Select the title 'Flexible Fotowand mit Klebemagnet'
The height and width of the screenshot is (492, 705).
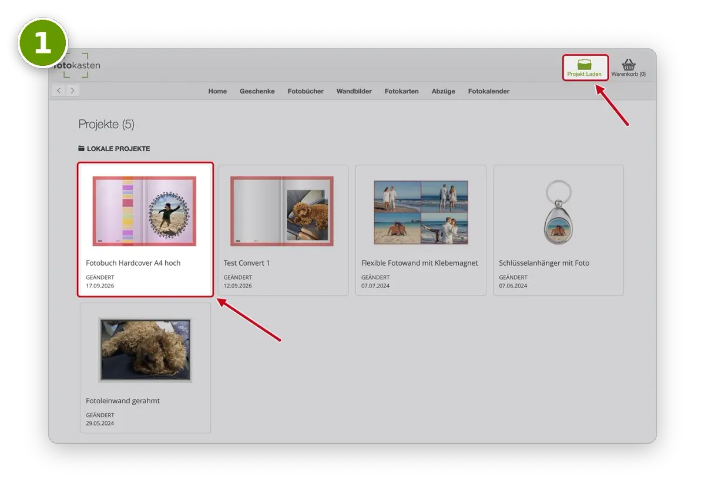click(x=419, y=263)
